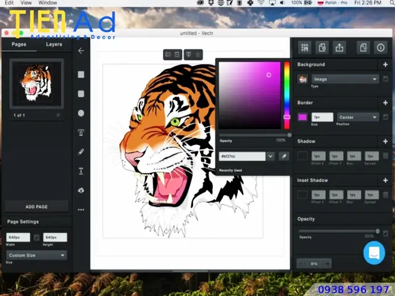Open the page settings document icon
Screen dimensions: 395x296
[322, 47]
